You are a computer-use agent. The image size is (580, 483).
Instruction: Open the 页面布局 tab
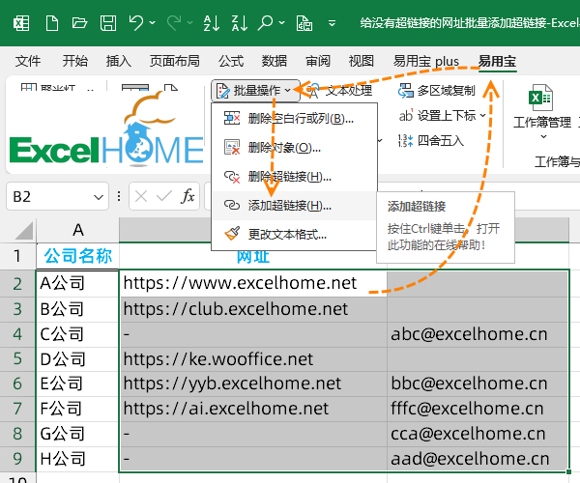(175, 61)
